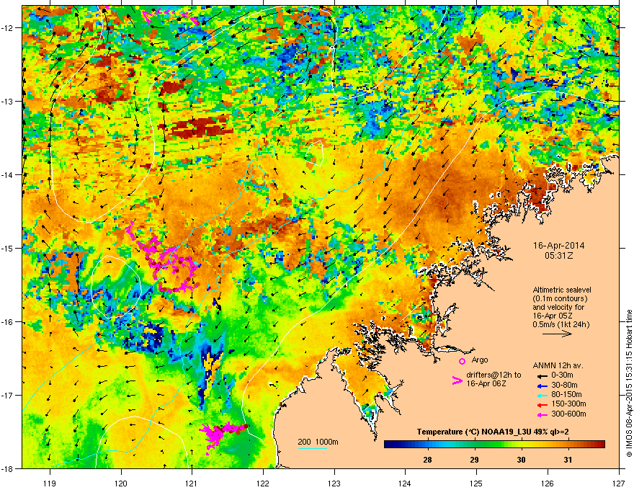634x490 pixels.
Task: Click longitude axis label 120
Action: click(x=121, y=483)
